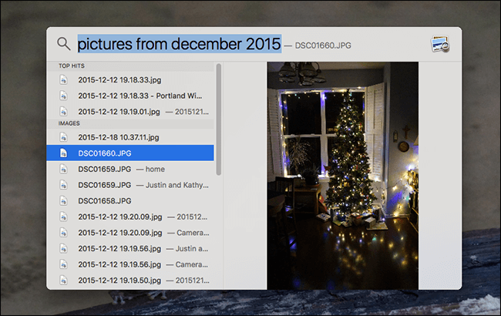Click the results list scrollbar

click(219, 119)
